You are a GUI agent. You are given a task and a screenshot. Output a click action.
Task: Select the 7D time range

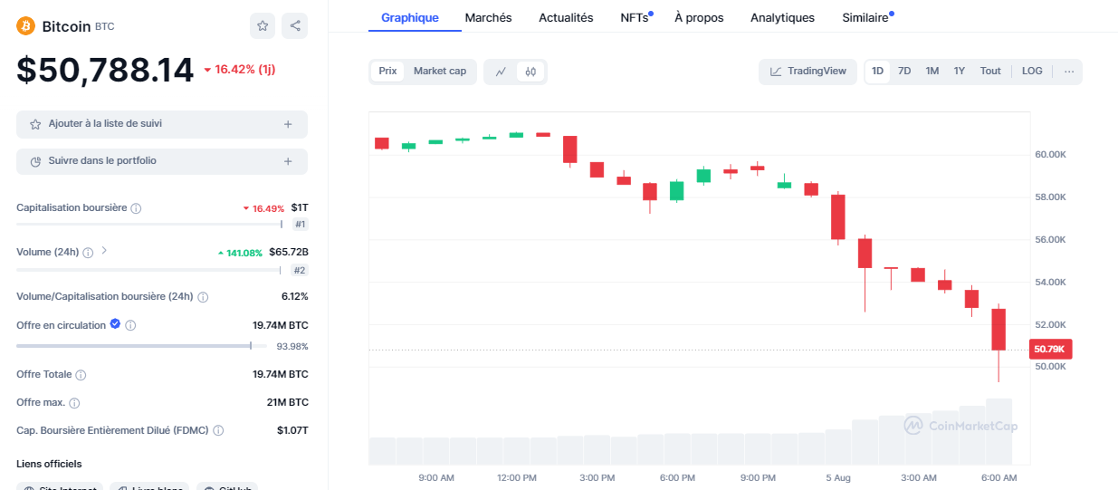[904, 71]
